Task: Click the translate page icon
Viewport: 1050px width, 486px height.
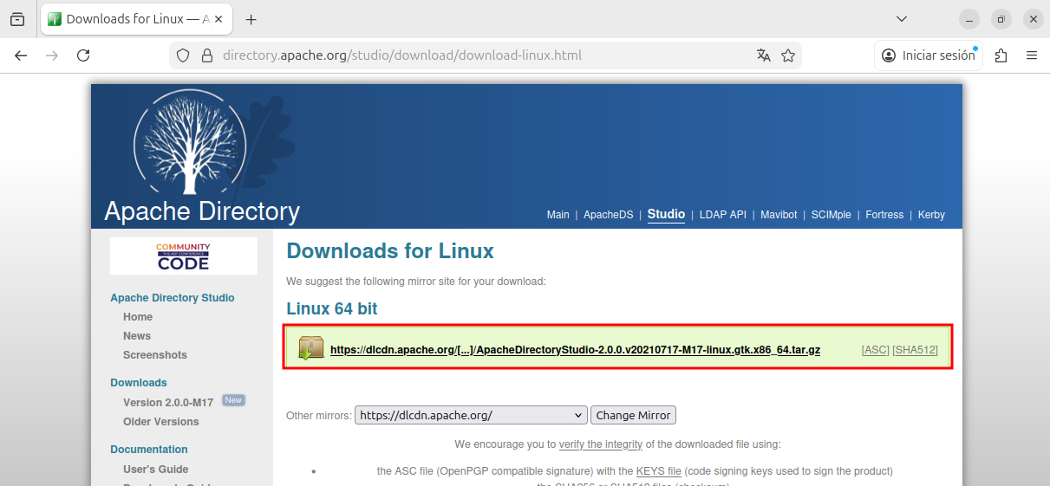Action: coord(763,55)
